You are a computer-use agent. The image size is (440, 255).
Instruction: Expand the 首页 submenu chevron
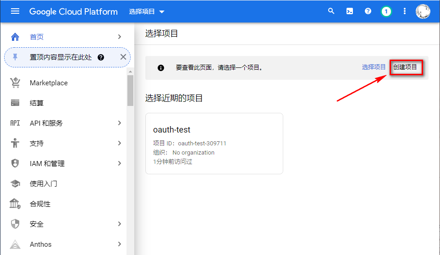(x=120, y=37)
